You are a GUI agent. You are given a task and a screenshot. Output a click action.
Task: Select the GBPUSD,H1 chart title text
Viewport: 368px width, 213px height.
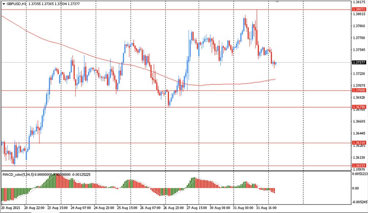point(17,4)
